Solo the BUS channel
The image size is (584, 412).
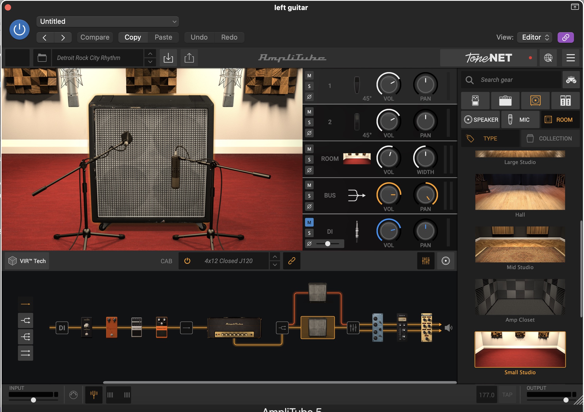coord(309,196)
